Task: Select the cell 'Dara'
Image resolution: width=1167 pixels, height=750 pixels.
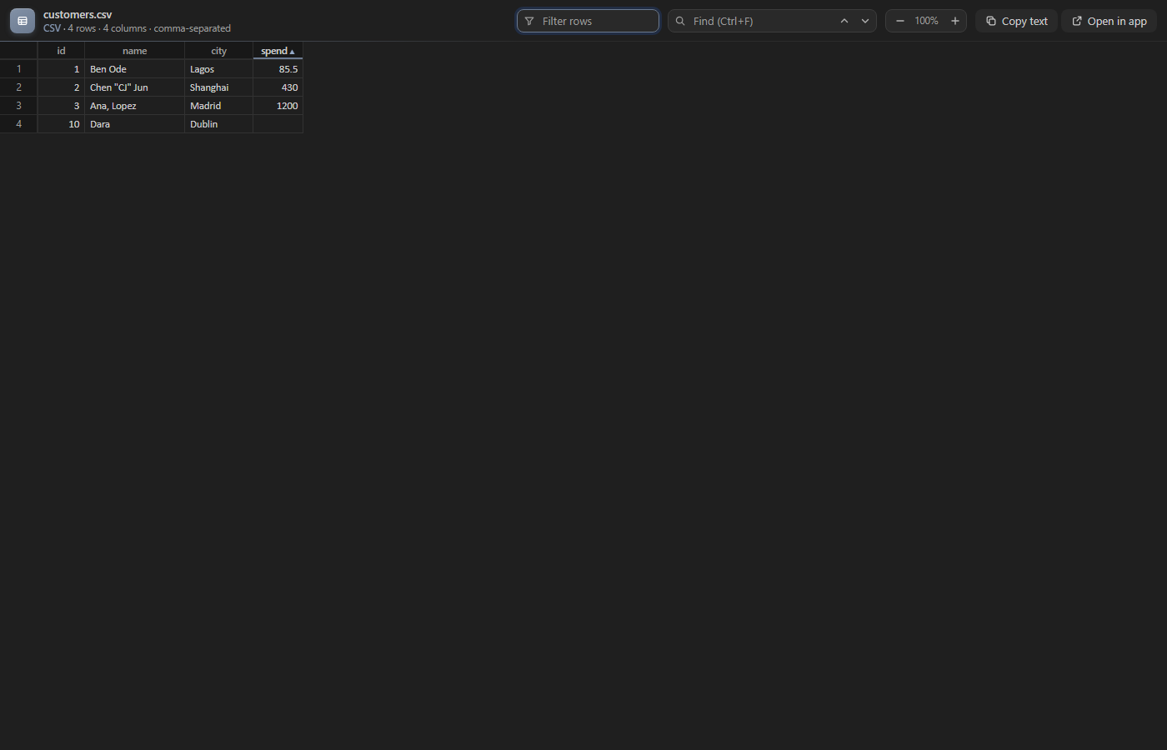Action: [134, 124]
